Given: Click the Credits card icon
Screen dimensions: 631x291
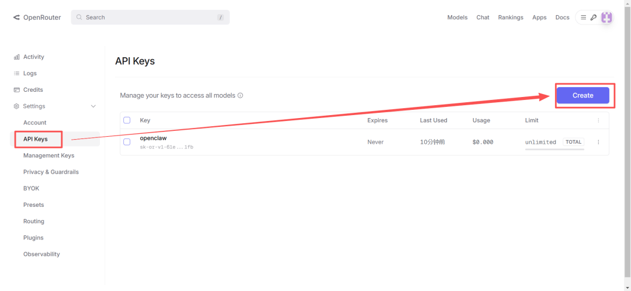Looking at the screenshot, I should 16,90.
